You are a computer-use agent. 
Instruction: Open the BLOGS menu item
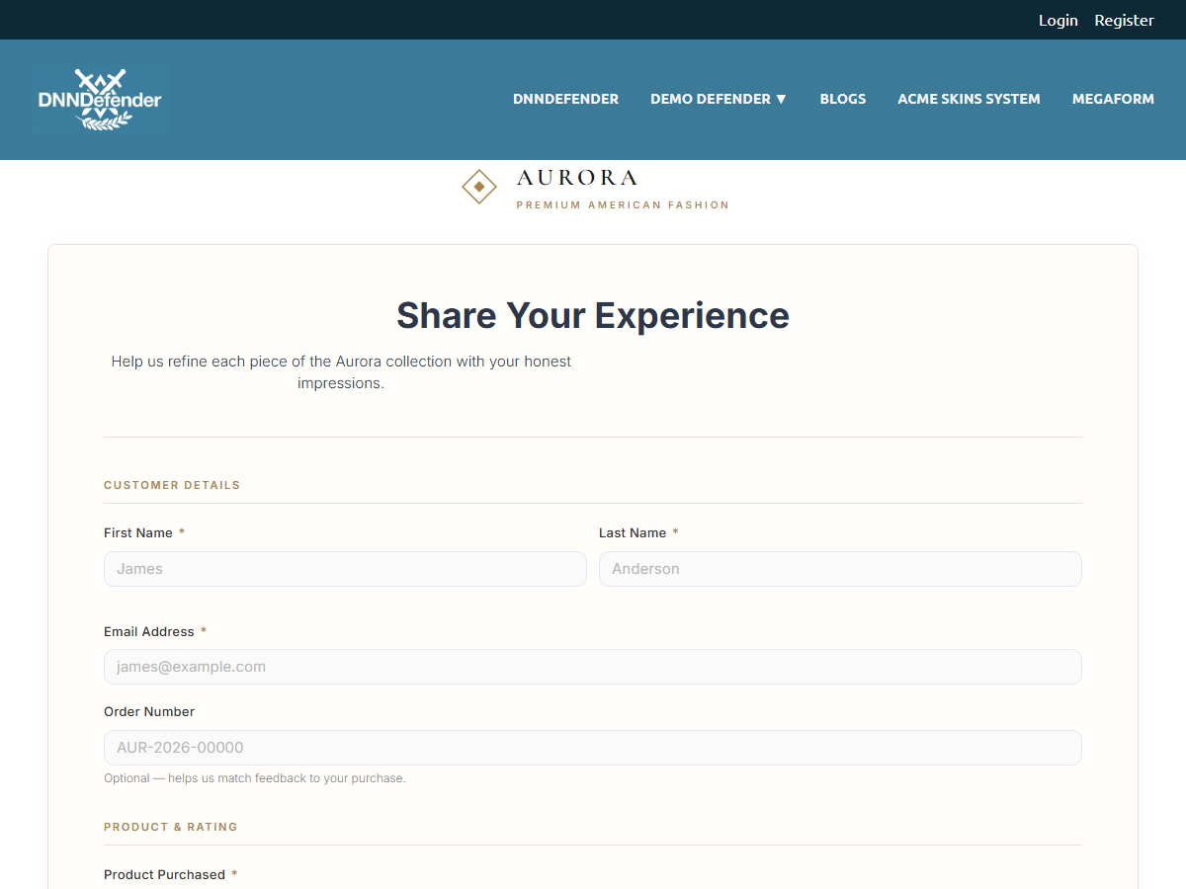(x=843, y=99)
